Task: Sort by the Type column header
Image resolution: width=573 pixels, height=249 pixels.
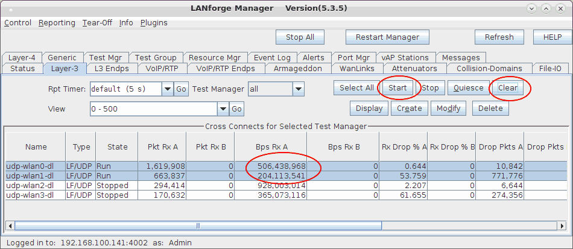Action: [x=81, y=147]
